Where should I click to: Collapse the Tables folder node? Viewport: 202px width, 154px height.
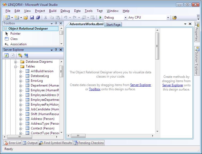click(15, 67)
